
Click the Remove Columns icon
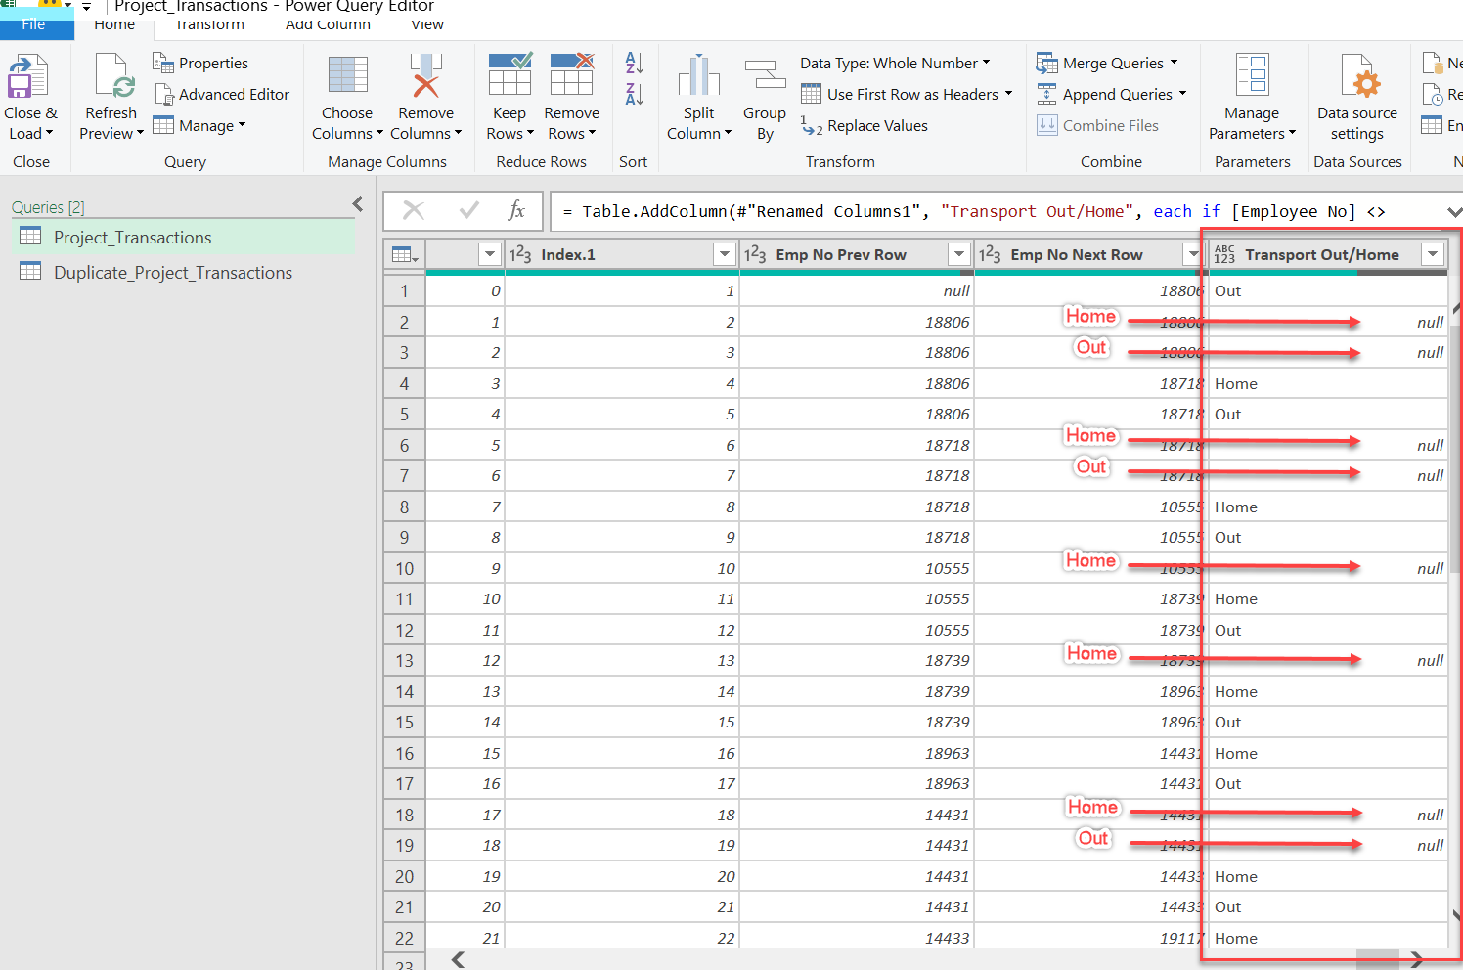[x=425, y=75]
